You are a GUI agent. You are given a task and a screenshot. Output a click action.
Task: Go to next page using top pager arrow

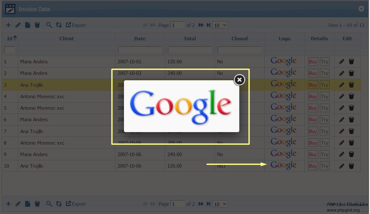[x=201, y=25]
